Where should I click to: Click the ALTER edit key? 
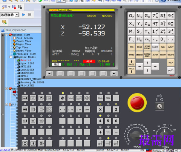[x=155, y=55]
